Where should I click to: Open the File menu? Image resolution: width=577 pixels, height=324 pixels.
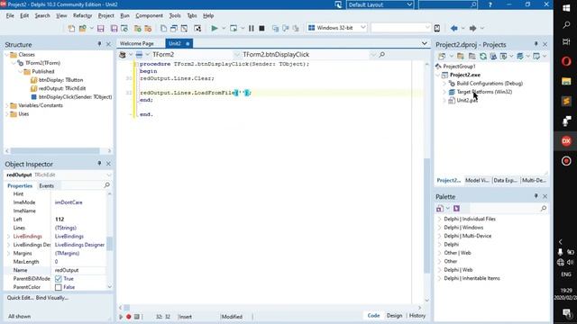(x=10, y=16)
